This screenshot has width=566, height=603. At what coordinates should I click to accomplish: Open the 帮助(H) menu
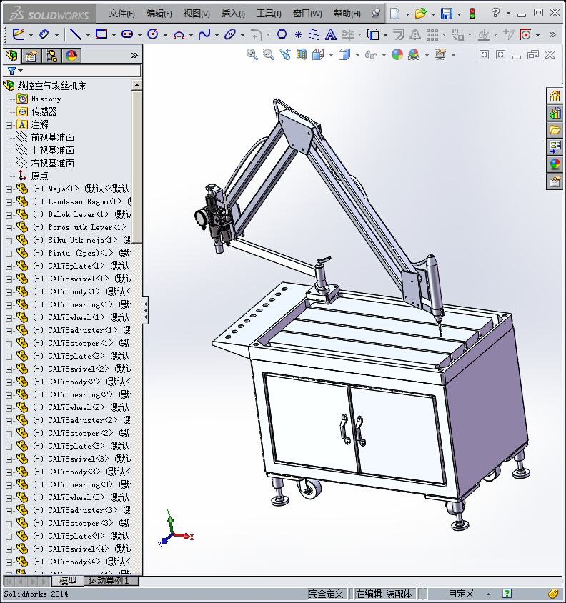(x=347, y=14)
